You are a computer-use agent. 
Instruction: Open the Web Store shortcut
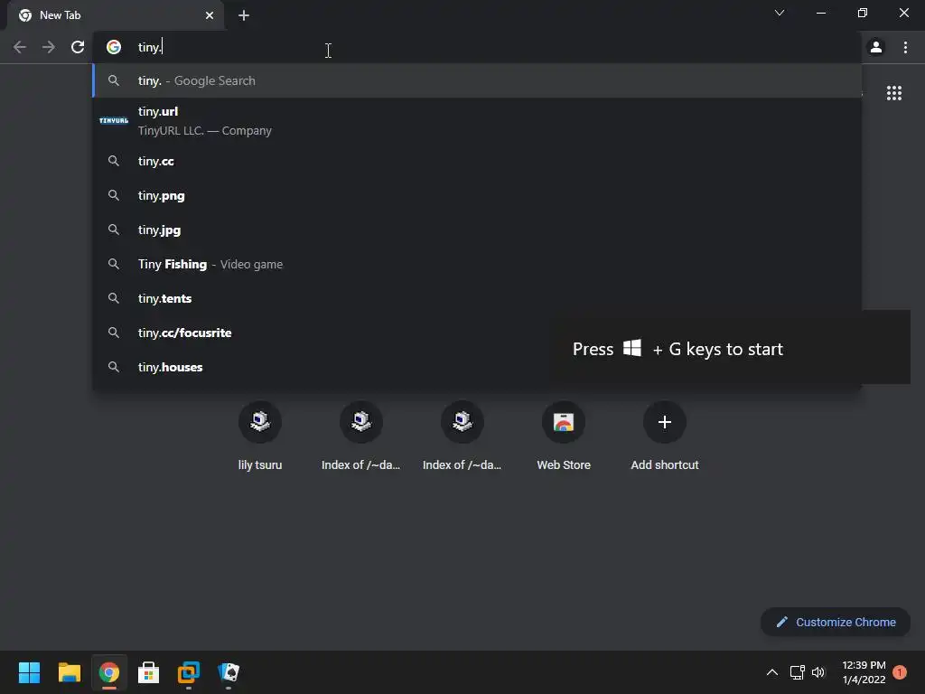[564, 436]
